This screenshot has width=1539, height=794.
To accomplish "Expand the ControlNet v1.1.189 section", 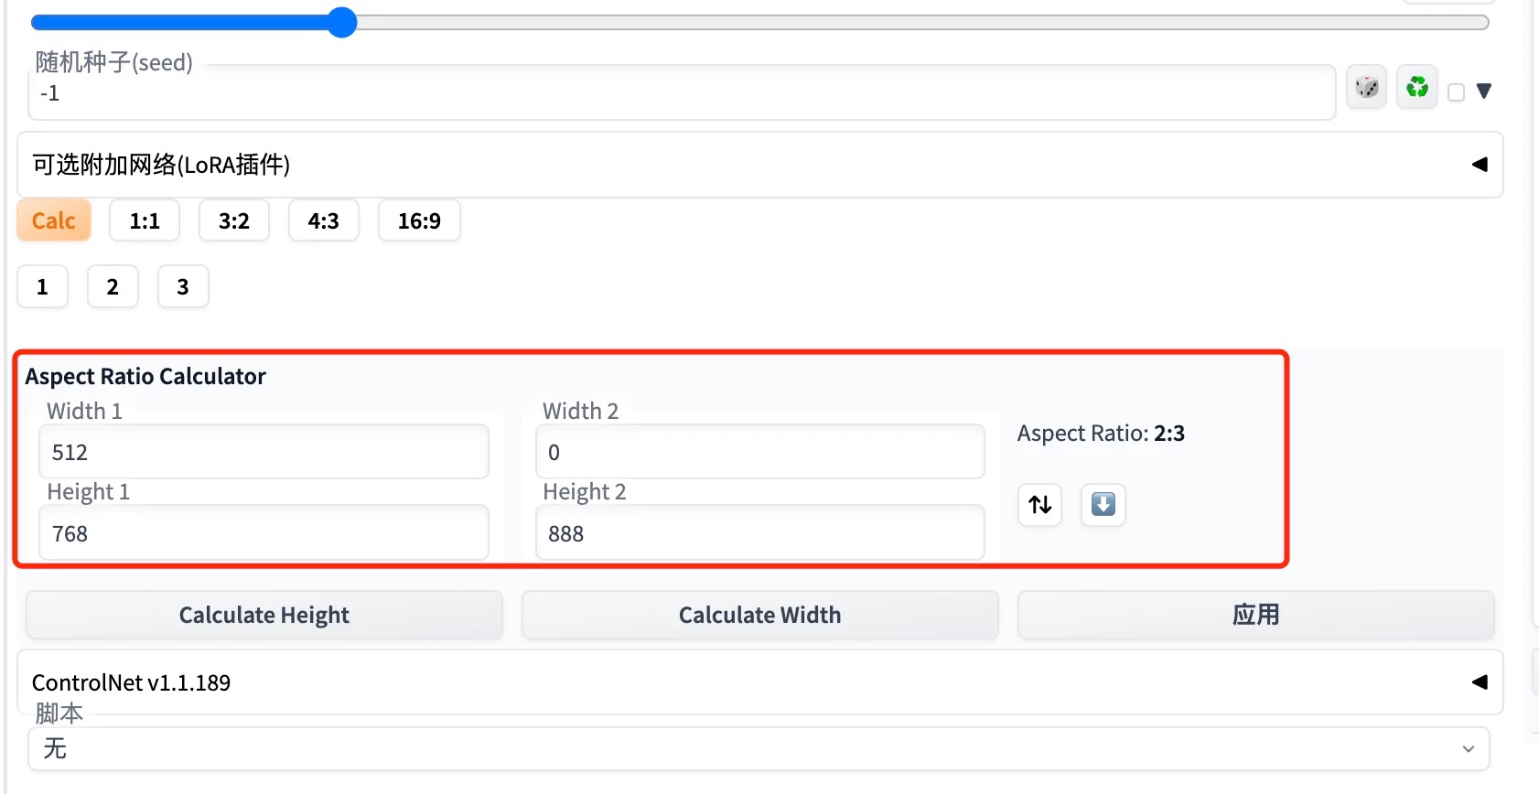I will point(1479,682).
